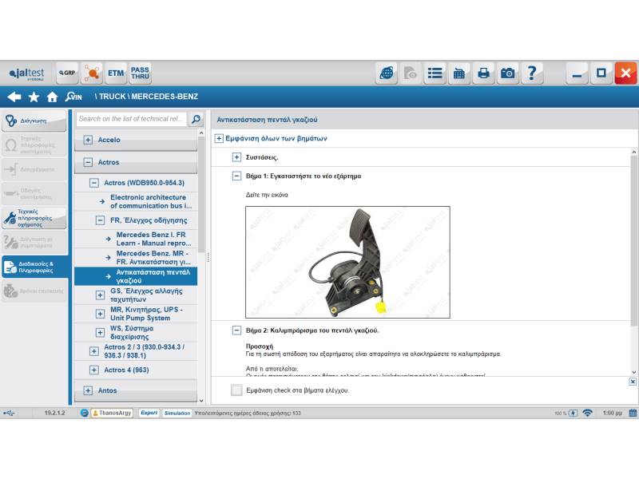
Task: Take a screenshot with the camera icon
Action: coord(508,73)
